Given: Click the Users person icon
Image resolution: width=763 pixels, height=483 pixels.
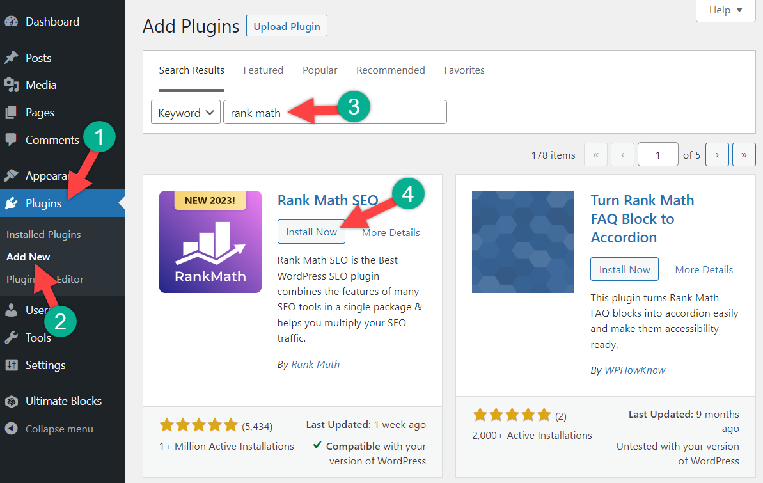Looking at the screenshot, I should pos(11,310).
